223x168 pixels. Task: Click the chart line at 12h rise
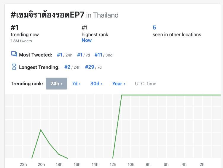[117, 126]
